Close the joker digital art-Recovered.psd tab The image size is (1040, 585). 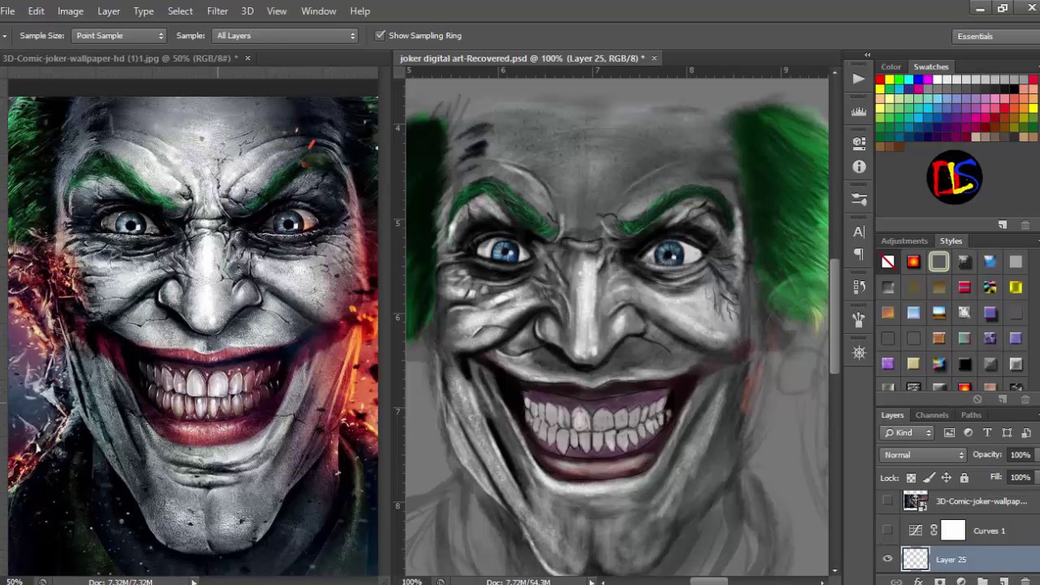(654, 58)
